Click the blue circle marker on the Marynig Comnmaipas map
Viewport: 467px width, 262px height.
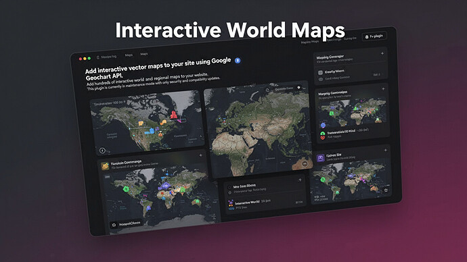323,125
